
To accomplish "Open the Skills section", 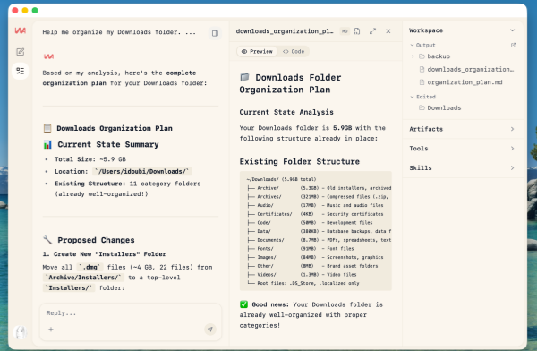I will click(x=463, y=168).
